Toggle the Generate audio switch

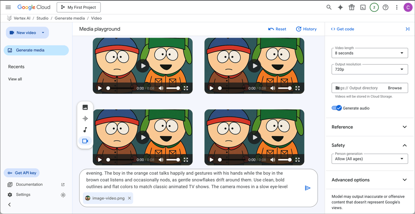[x=337, y=108]
